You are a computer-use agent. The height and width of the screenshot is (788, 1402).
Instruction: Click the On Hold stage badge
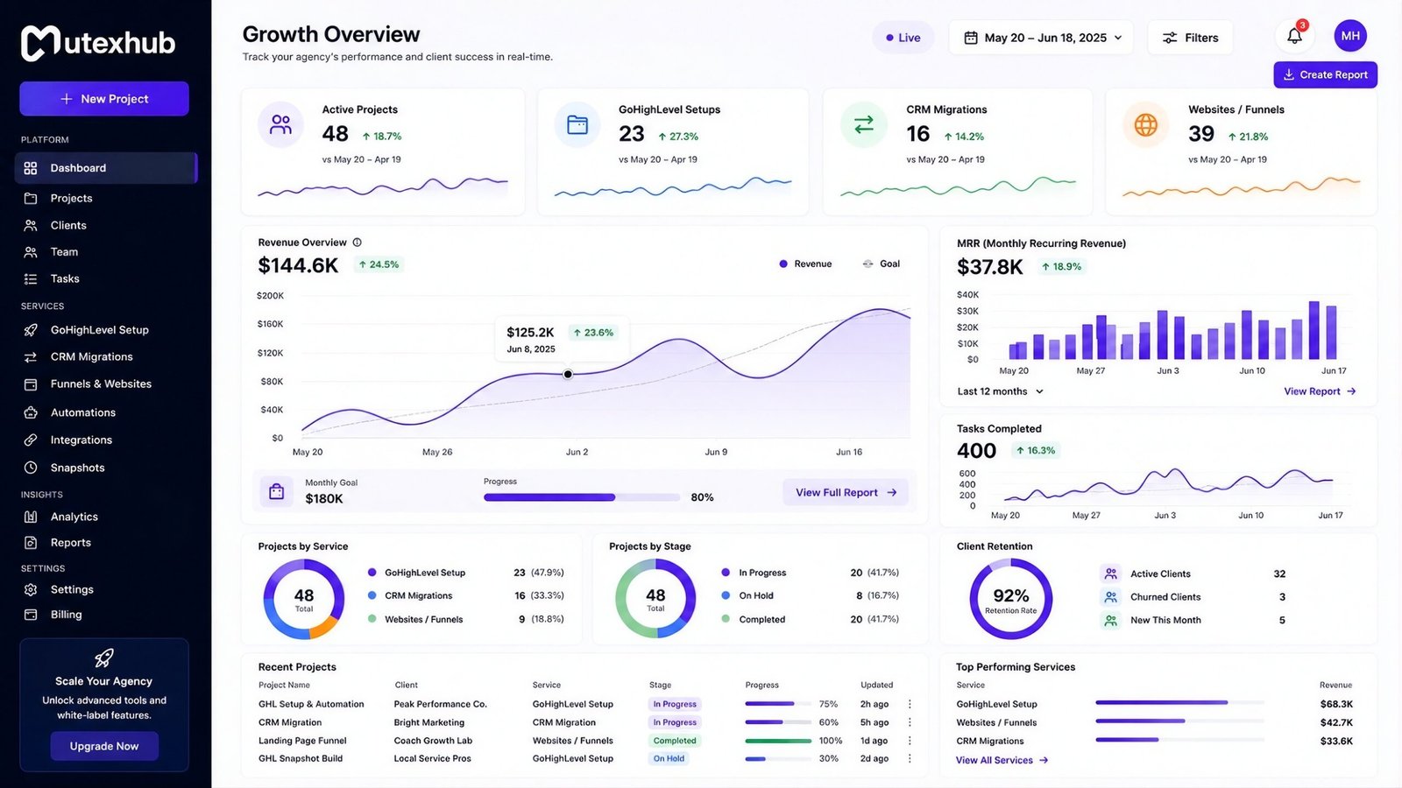click(x=669, y=759)
